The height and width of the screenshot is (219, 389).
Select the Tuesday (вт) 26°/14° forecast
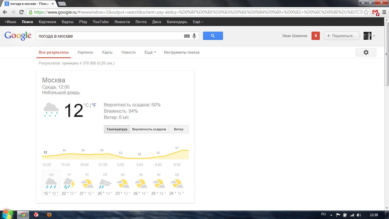(159, 183)
